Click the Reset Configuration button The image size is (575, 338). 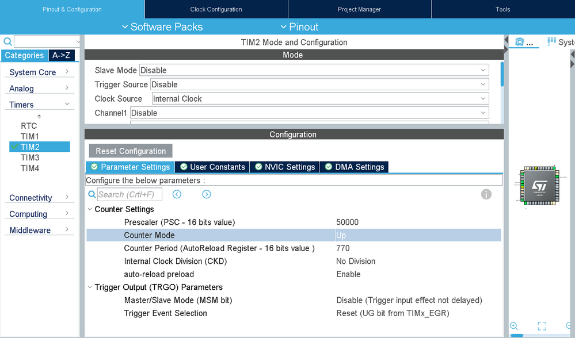[x=131, y=151]
